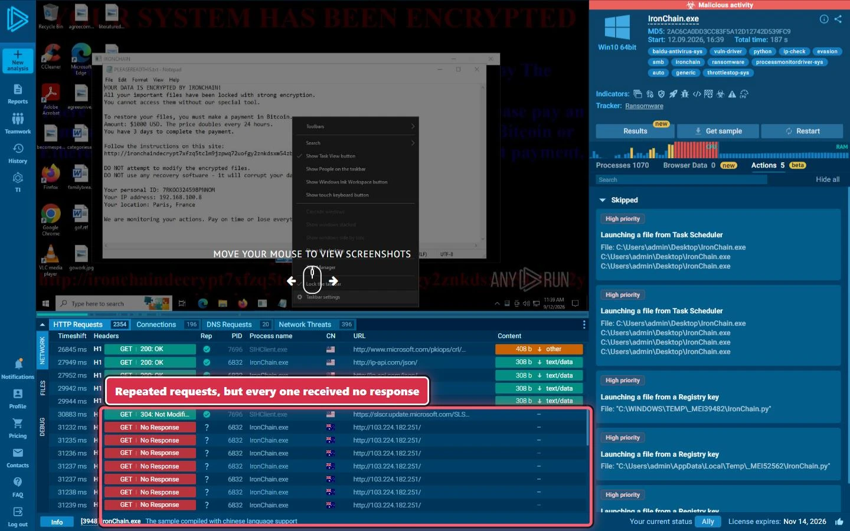
Task: Open the vertical DEBUG side tab
Action: (x=42, y=427)
